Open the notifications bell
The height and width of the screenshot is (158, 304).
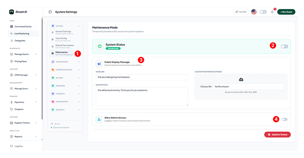(272, 12)
